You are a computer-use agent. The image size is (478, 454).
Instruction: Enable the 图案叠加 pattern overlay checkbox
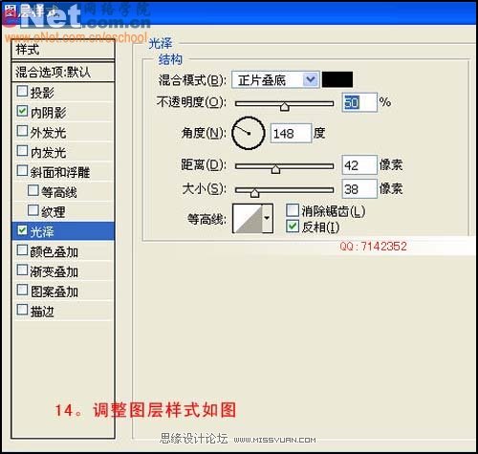(22, 290)
